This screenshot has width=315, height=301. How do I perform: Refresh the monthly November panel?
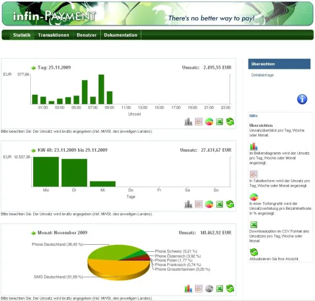point(230,289)
